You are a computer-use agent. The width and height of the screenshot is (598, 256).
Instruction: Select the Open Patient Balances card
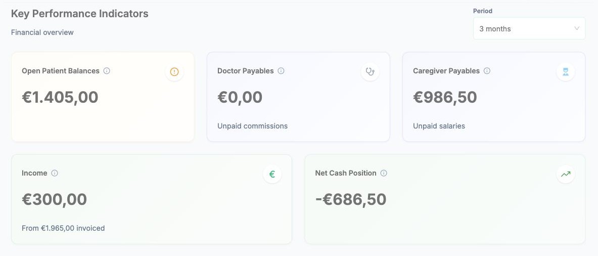point(103,97)
